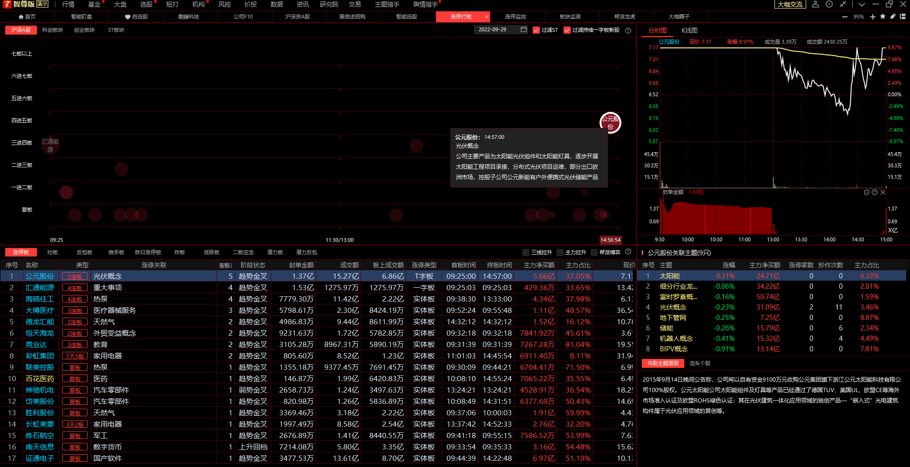The image size is (910, 467).
Task: Open the 行情 menu
Action: 68,4
